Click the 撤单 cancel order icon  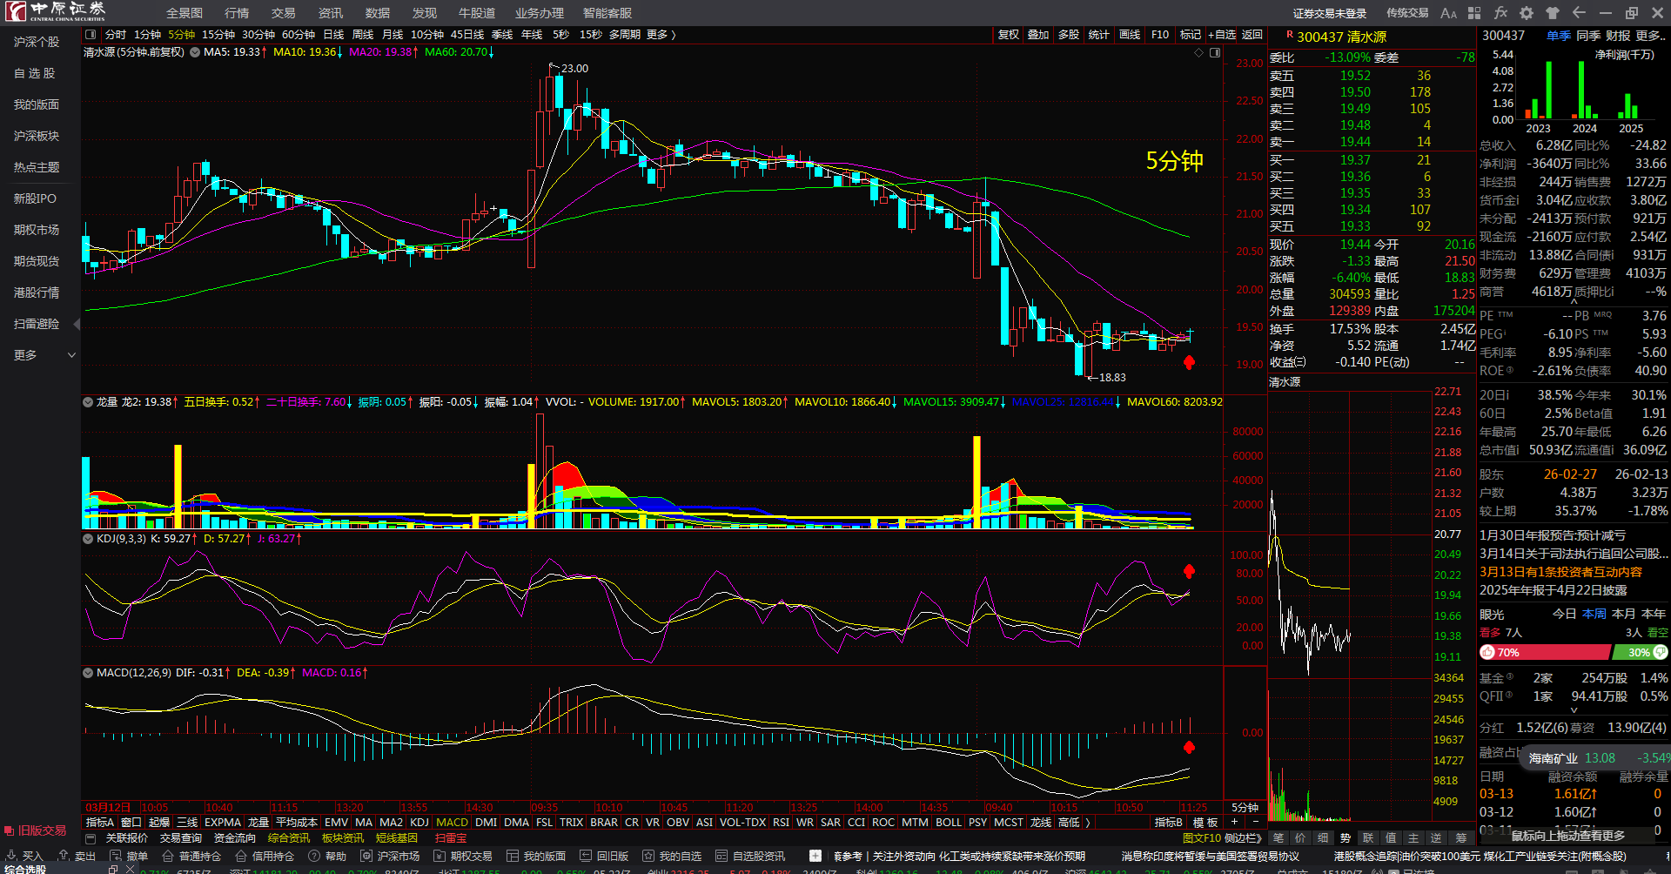click(x=116, y=856)
